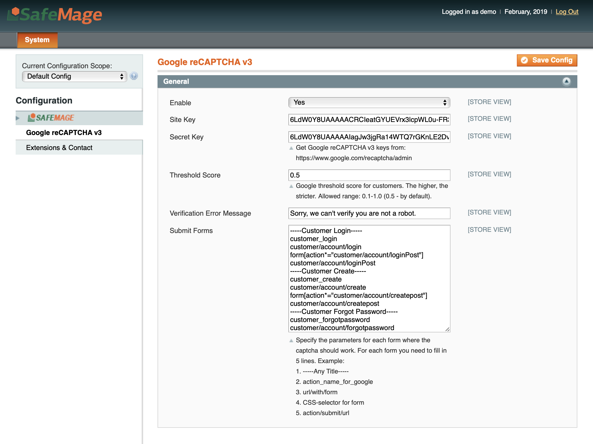Click the '4. CSS-selector for form' line
The height and width of the screenshot is (444, 593).
(x=330, y=402)
